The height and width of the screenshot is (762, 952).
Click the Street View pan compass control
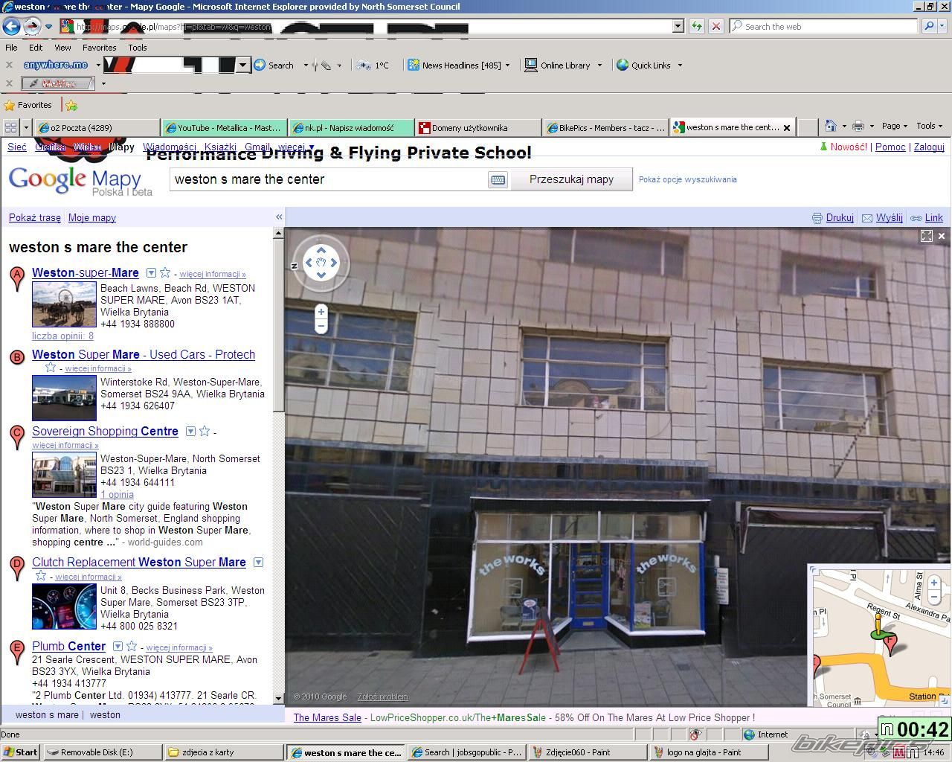321,262
